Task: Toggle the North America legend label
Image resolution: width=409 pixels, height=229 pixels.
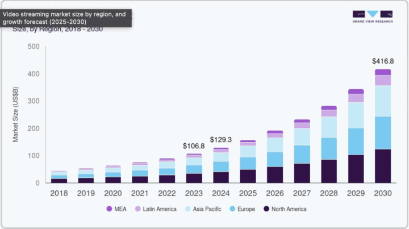Action: [290, 209]
